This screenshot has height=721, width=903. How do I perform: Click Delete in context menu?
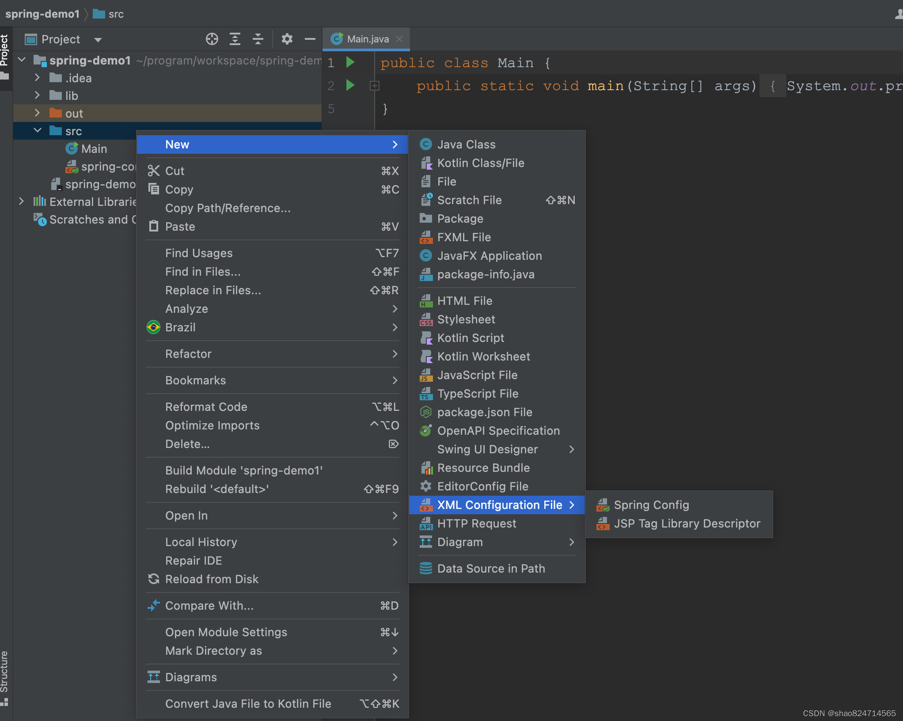(272, 444)
